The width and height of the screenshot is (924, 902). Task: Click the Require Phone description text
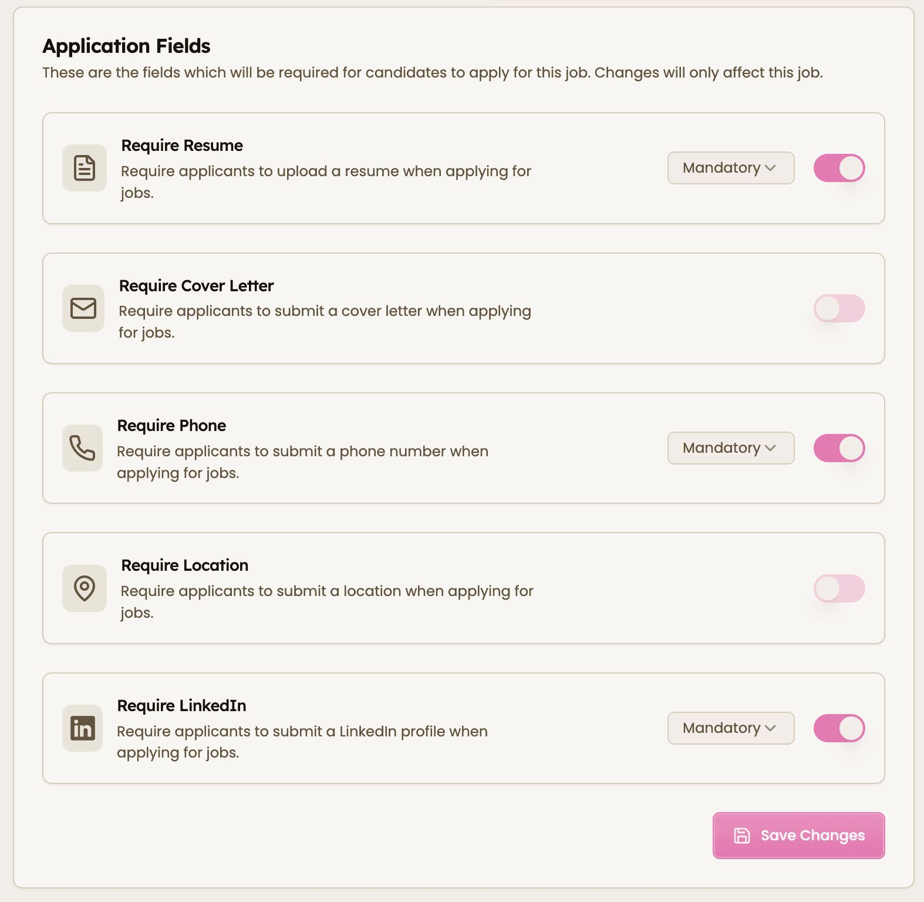(x=303, y=461)
